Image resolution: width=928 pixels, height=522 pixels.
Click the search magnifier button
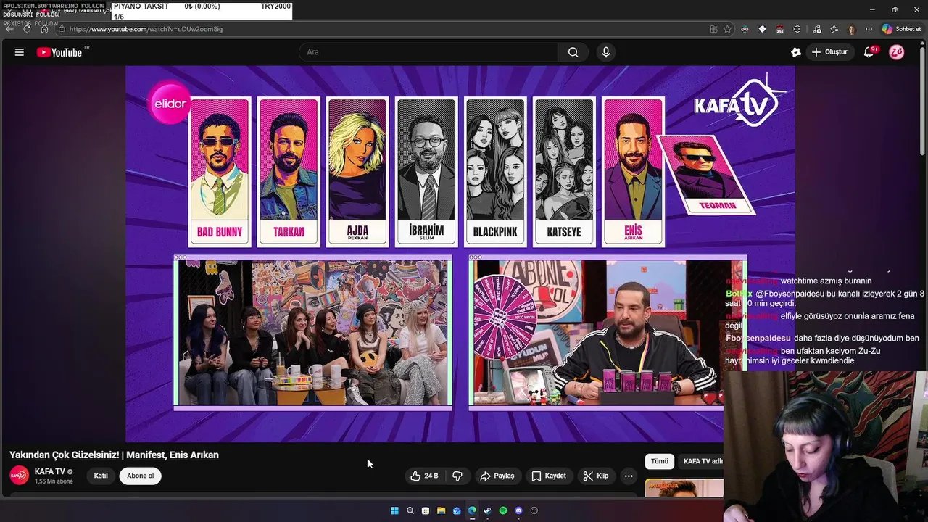[573, 52]
